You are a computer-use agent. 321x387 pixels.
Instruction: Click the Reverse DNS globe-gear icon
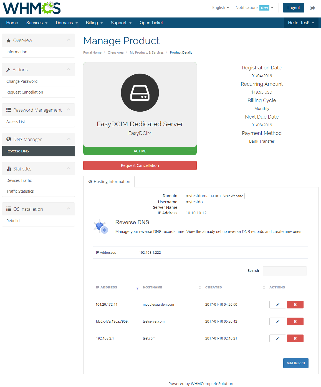tap(100, 226)
